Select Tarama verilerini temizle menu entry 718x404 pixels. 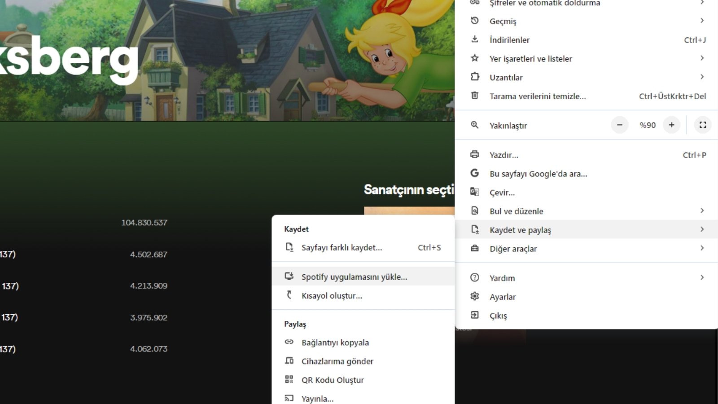(586, 96)
